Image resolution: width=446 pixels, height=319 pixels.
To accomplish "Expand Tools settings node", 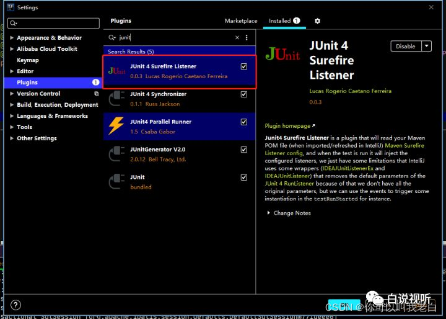I will pos(12,127).
